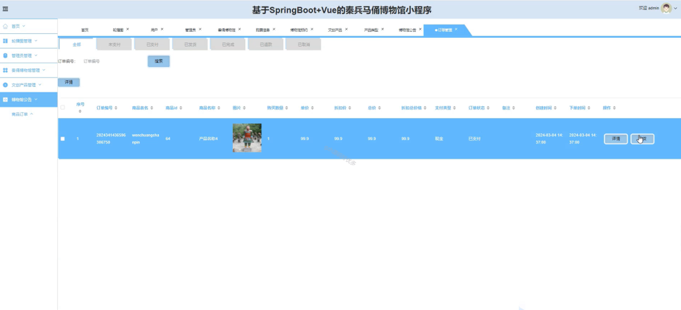The width and height of the screenshot is (681, 310).
Task: Filter orders by the 已完成 tab
Action: pos(228,44)
